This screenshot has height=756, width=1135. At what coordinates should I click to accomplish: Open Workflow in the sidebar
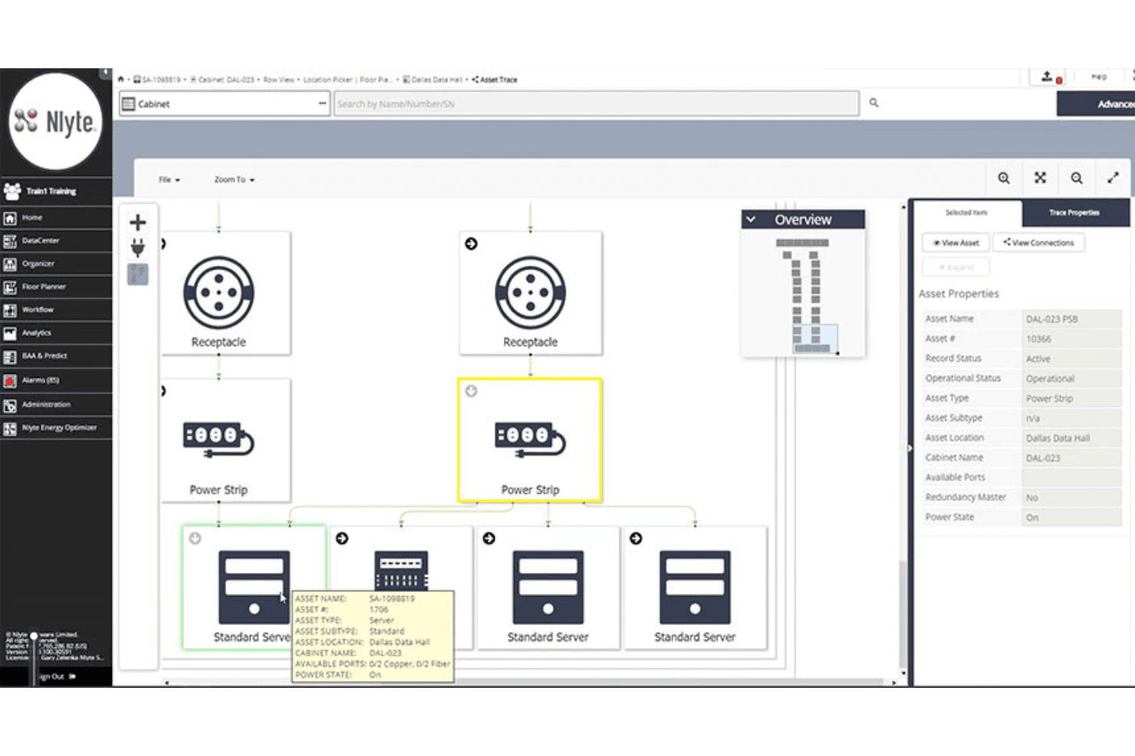point(56,310)
